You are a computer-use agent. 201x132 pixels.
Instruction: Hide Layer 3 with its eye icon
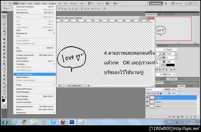click(x=147, y=97)
